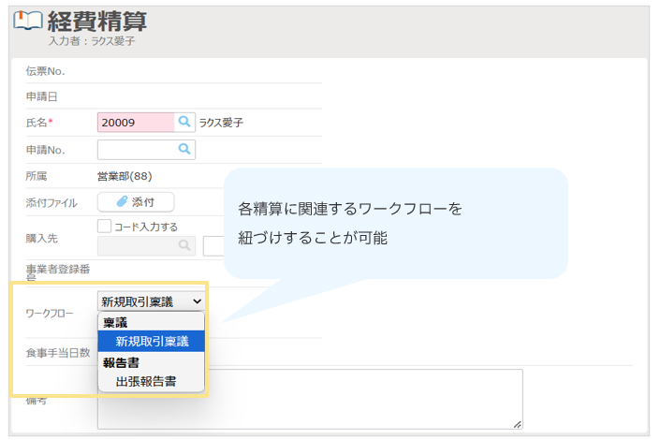Select 新規取引稟議 from the dropdown list
Screen dimensions: 660x440
click(152, 342)
